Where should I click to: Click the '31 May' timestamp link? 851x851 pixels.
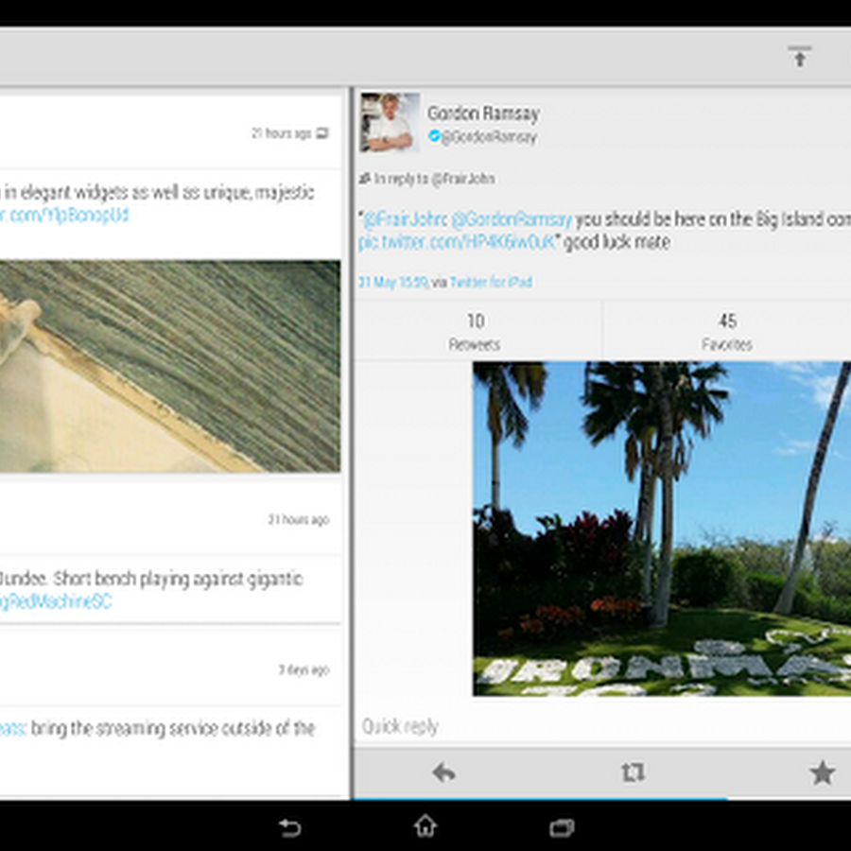point(393,282)
